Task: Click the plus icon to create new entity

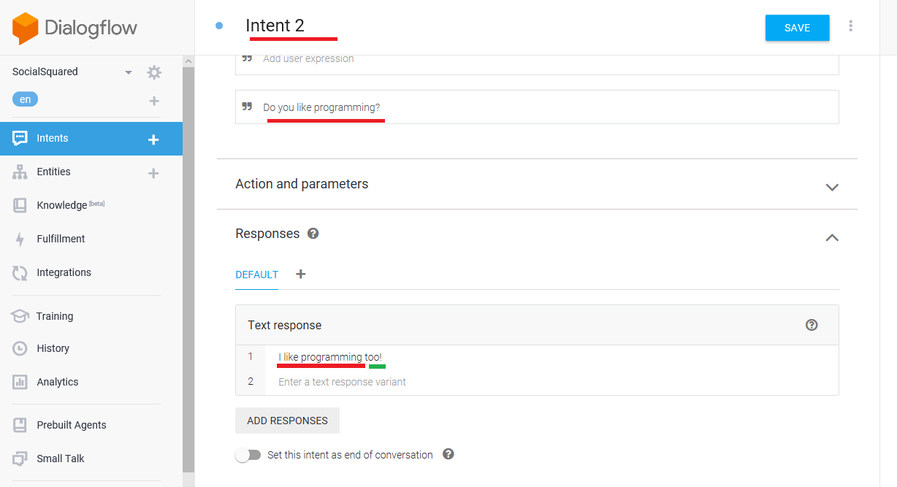Action: 153,173
